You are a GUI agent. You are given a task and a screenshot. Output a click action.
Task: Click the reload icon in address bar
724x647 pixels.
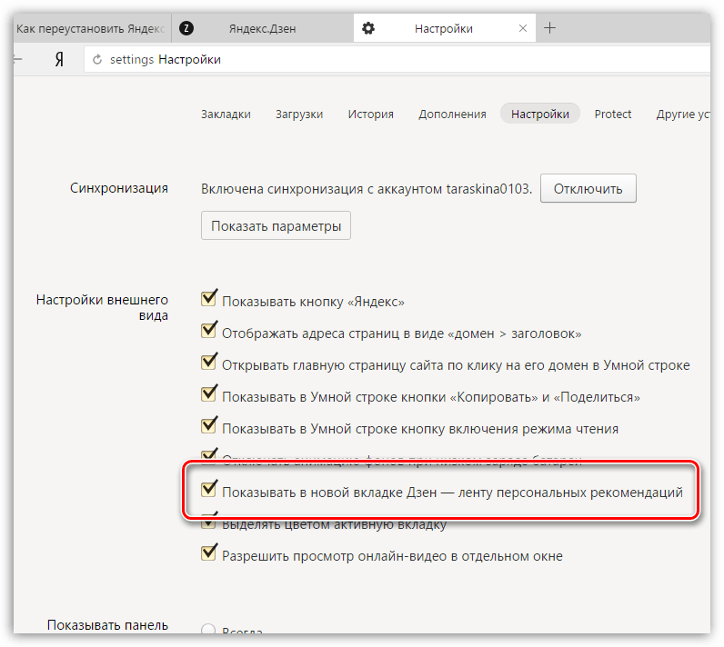[x=97, y=59]
